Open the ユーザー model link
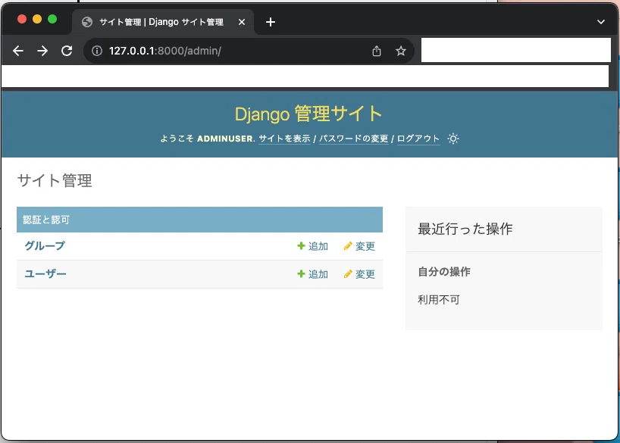The height and width of the screenshot is (443, 620). pyautogui.click(x=45, y=274)
